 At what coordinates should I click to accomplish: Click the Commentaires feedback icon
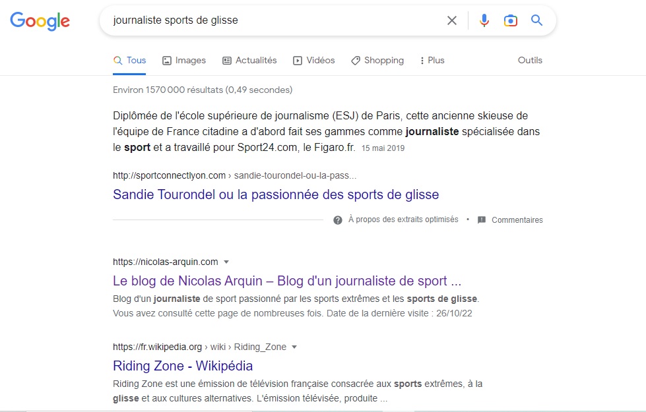pyautogui.click(x=482, y=220)
